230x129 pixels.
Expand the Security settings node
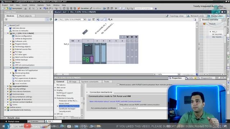pyautogui.click(x=8, y=89)
